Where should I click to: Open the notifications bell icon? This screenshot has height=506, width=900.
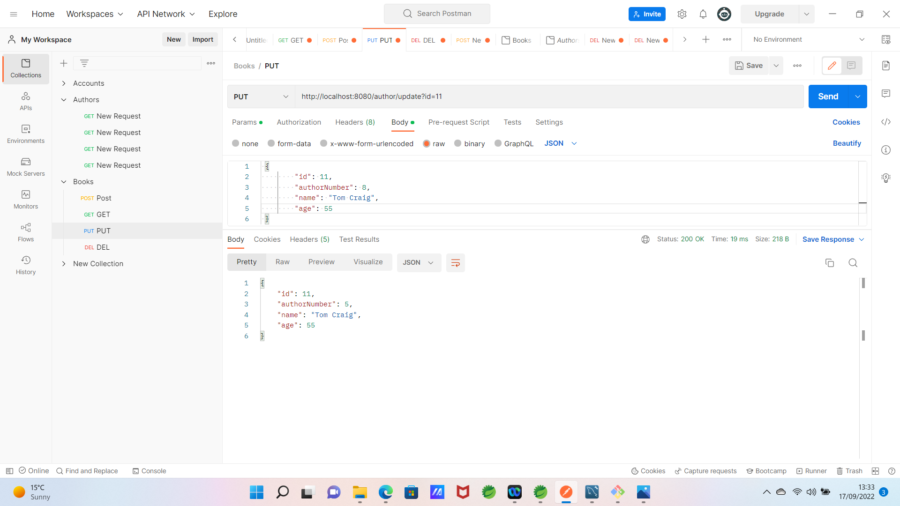(703, 14)
